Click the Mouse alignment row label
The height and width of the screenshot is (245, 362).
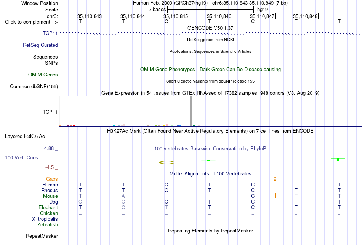[50, 196]
